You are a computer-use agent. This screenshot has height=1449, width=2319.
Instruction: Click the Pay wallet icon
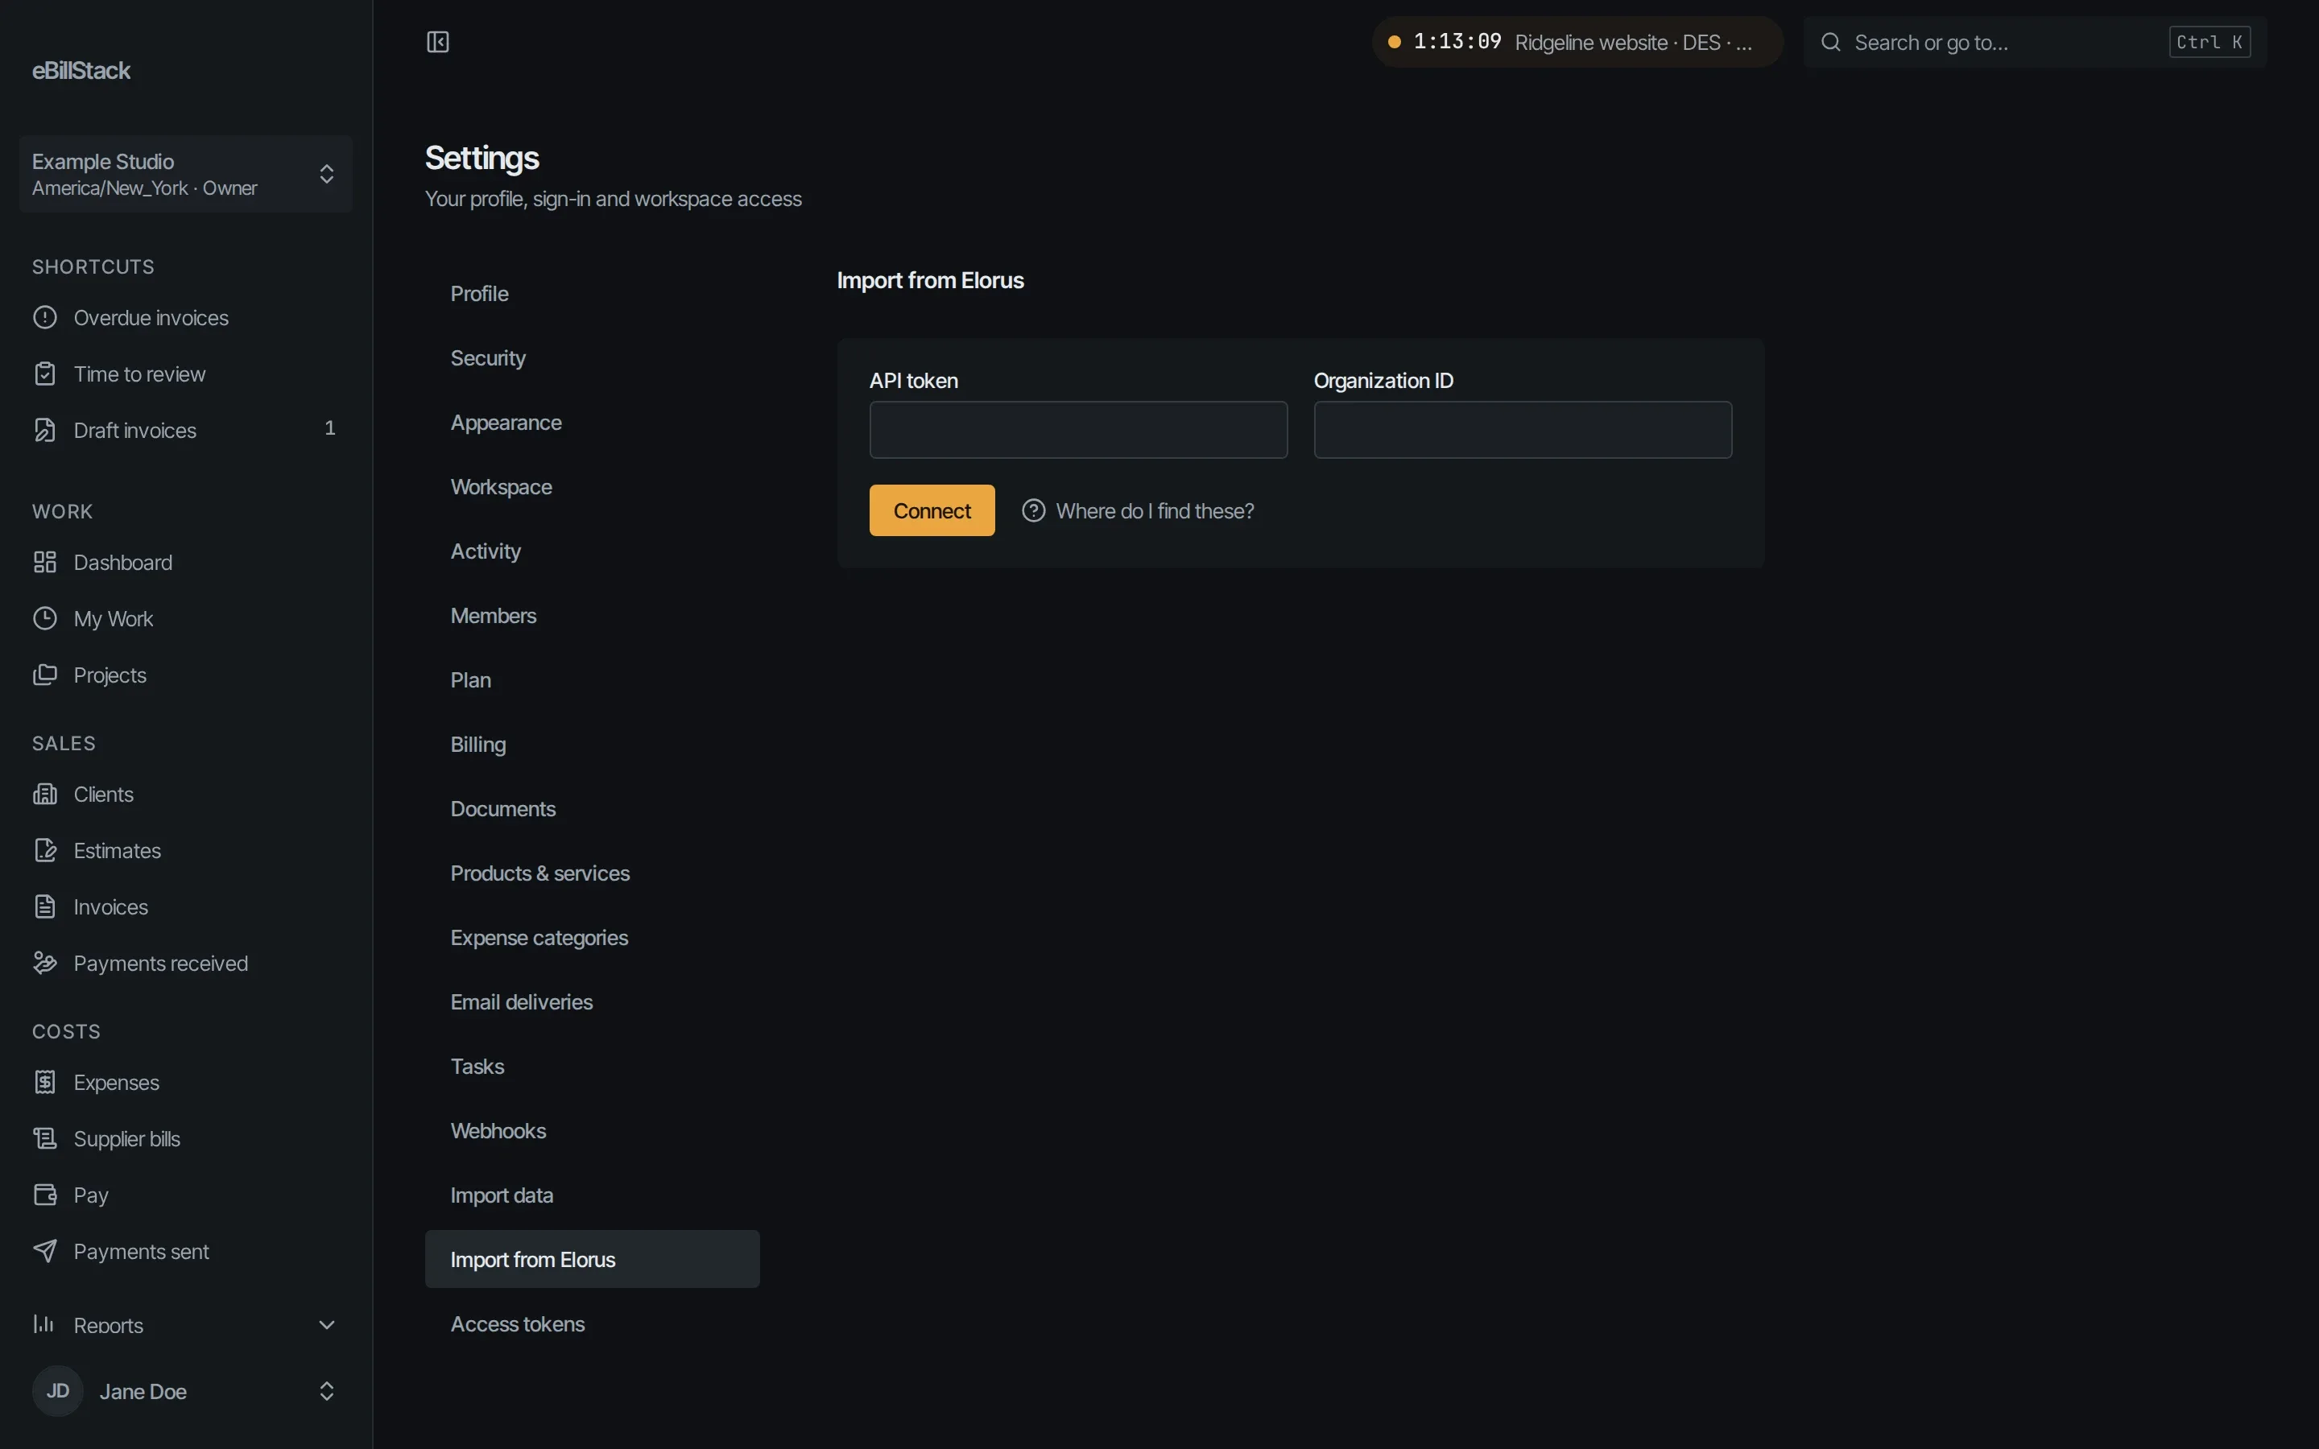[x=45, y=1195]
